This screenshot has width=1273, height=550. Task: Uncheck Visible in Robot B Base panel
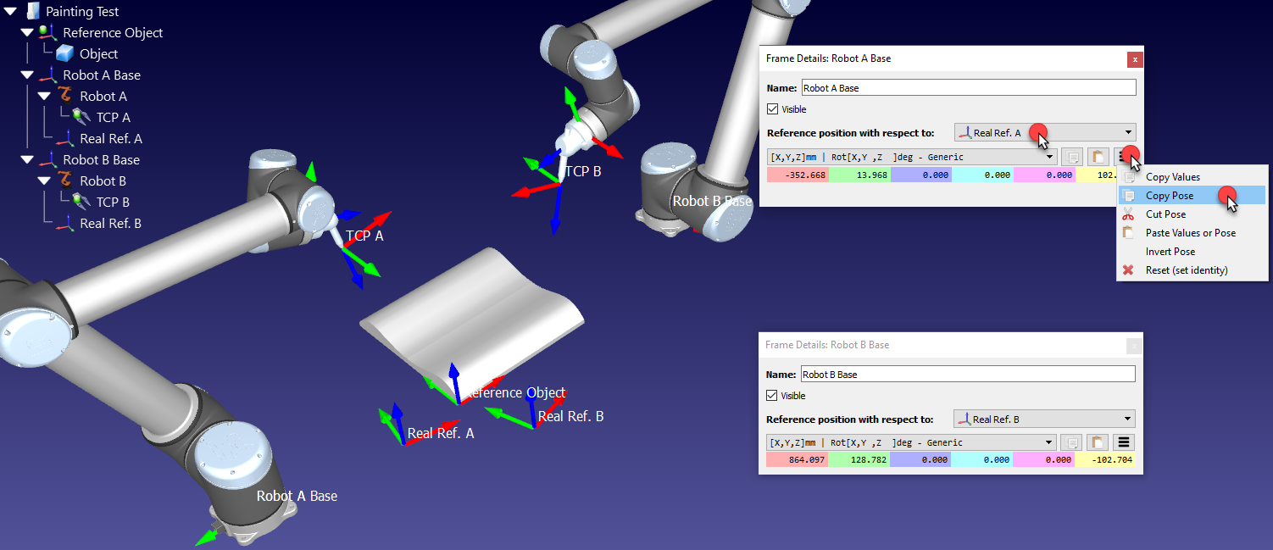coord(772,396)
